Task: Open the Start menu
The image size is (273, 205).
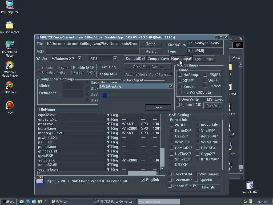Action: click(8, 202)
